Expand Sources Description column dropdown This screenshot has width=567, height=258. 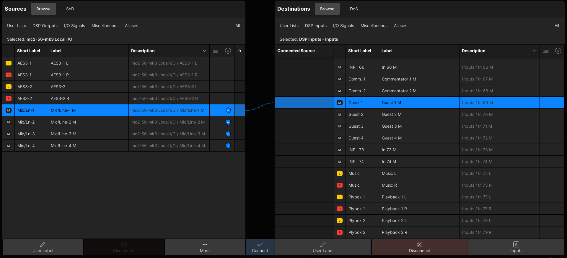[x=204, y=51]
